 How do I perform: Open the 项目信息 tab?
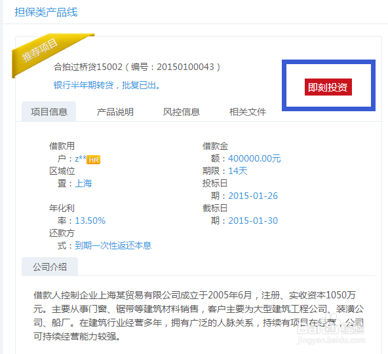49,112
